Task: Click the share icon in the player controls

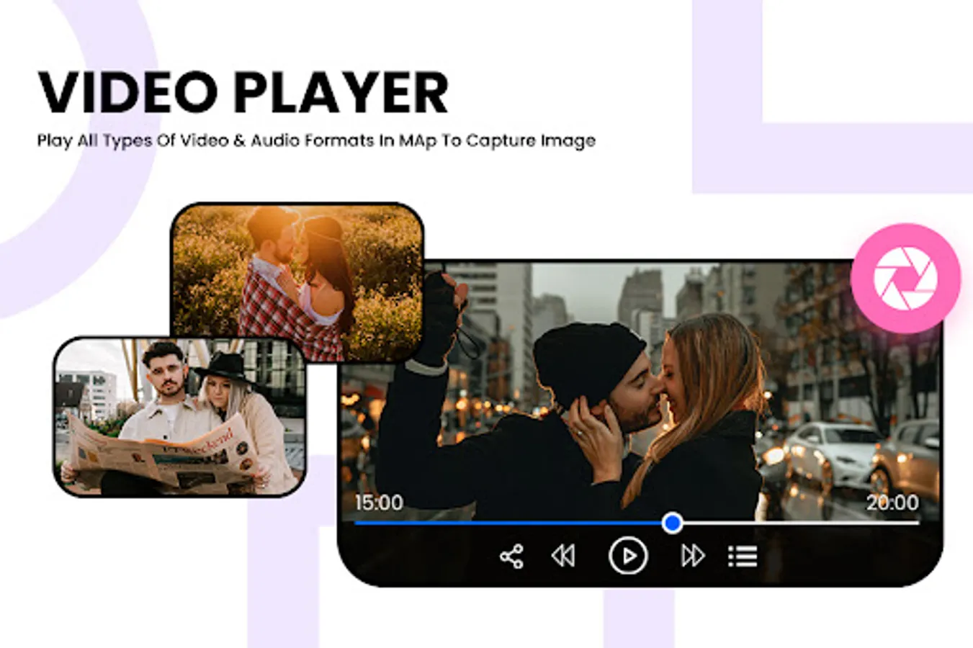Action: pos(511,557)
